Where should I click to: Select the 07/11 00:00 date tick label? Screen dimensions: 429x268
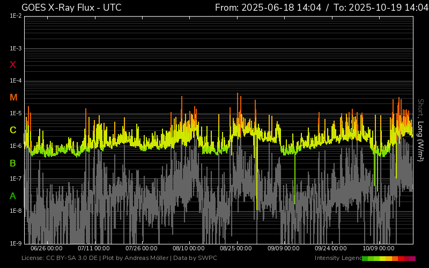tap(94, 249)
